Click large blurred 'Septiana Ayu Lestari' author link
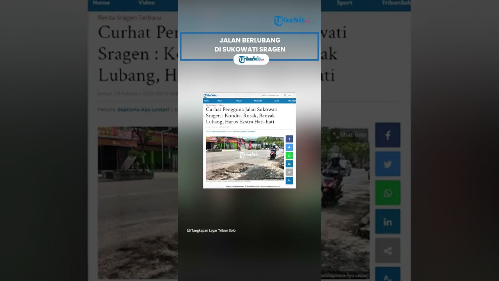The height and width of the screenshot is (281, 499). [143, 110]
